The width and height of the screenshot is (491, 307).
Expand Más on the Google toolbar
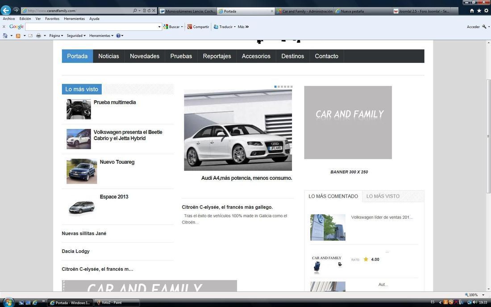243,27
